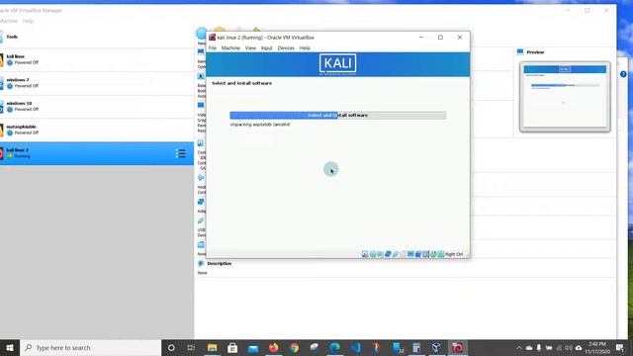The image size is (633, 356).
Task: Click the VM preview thumbnail in Manager
Action: coord(565,96)
